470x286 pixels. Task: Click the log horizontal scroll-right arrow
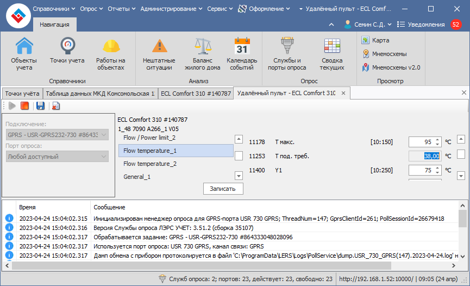454,265
